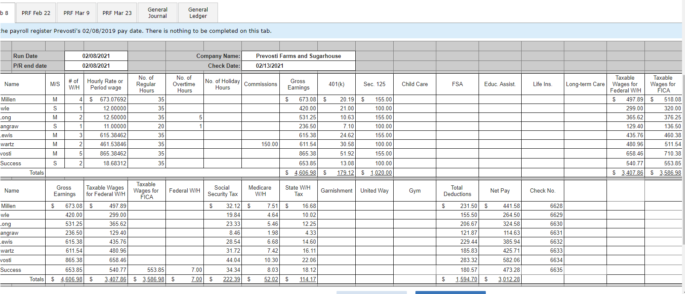The image size is (685, 294).
Task: Select the Total Deductions amount 231.50
Action: pyautogui.click(x=457, y=206)
